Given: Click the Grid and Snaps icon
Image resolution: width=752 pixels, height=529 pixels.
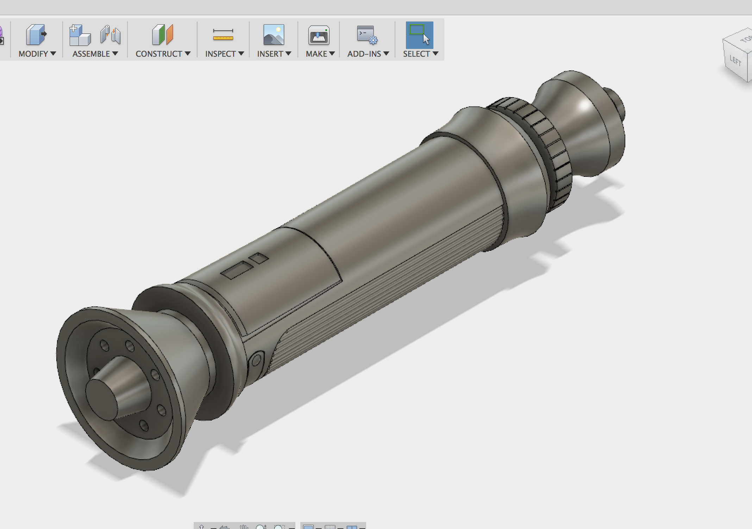Looking at the screenshot, I should click(x=330, y=527).
